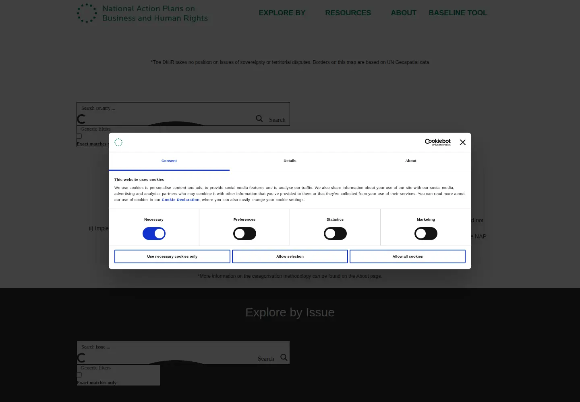Focus the Search country input field
Screen dimensions: 580x402
(x=183, y=108)
